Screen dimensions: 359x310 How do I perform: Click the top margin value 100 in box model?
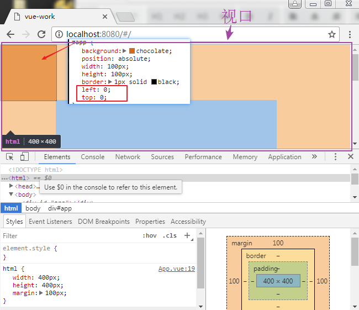278,243
